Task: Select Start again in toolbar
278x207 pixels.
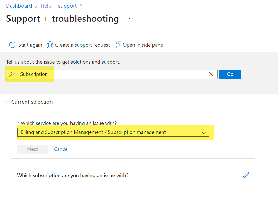Action: pos(26,45)
